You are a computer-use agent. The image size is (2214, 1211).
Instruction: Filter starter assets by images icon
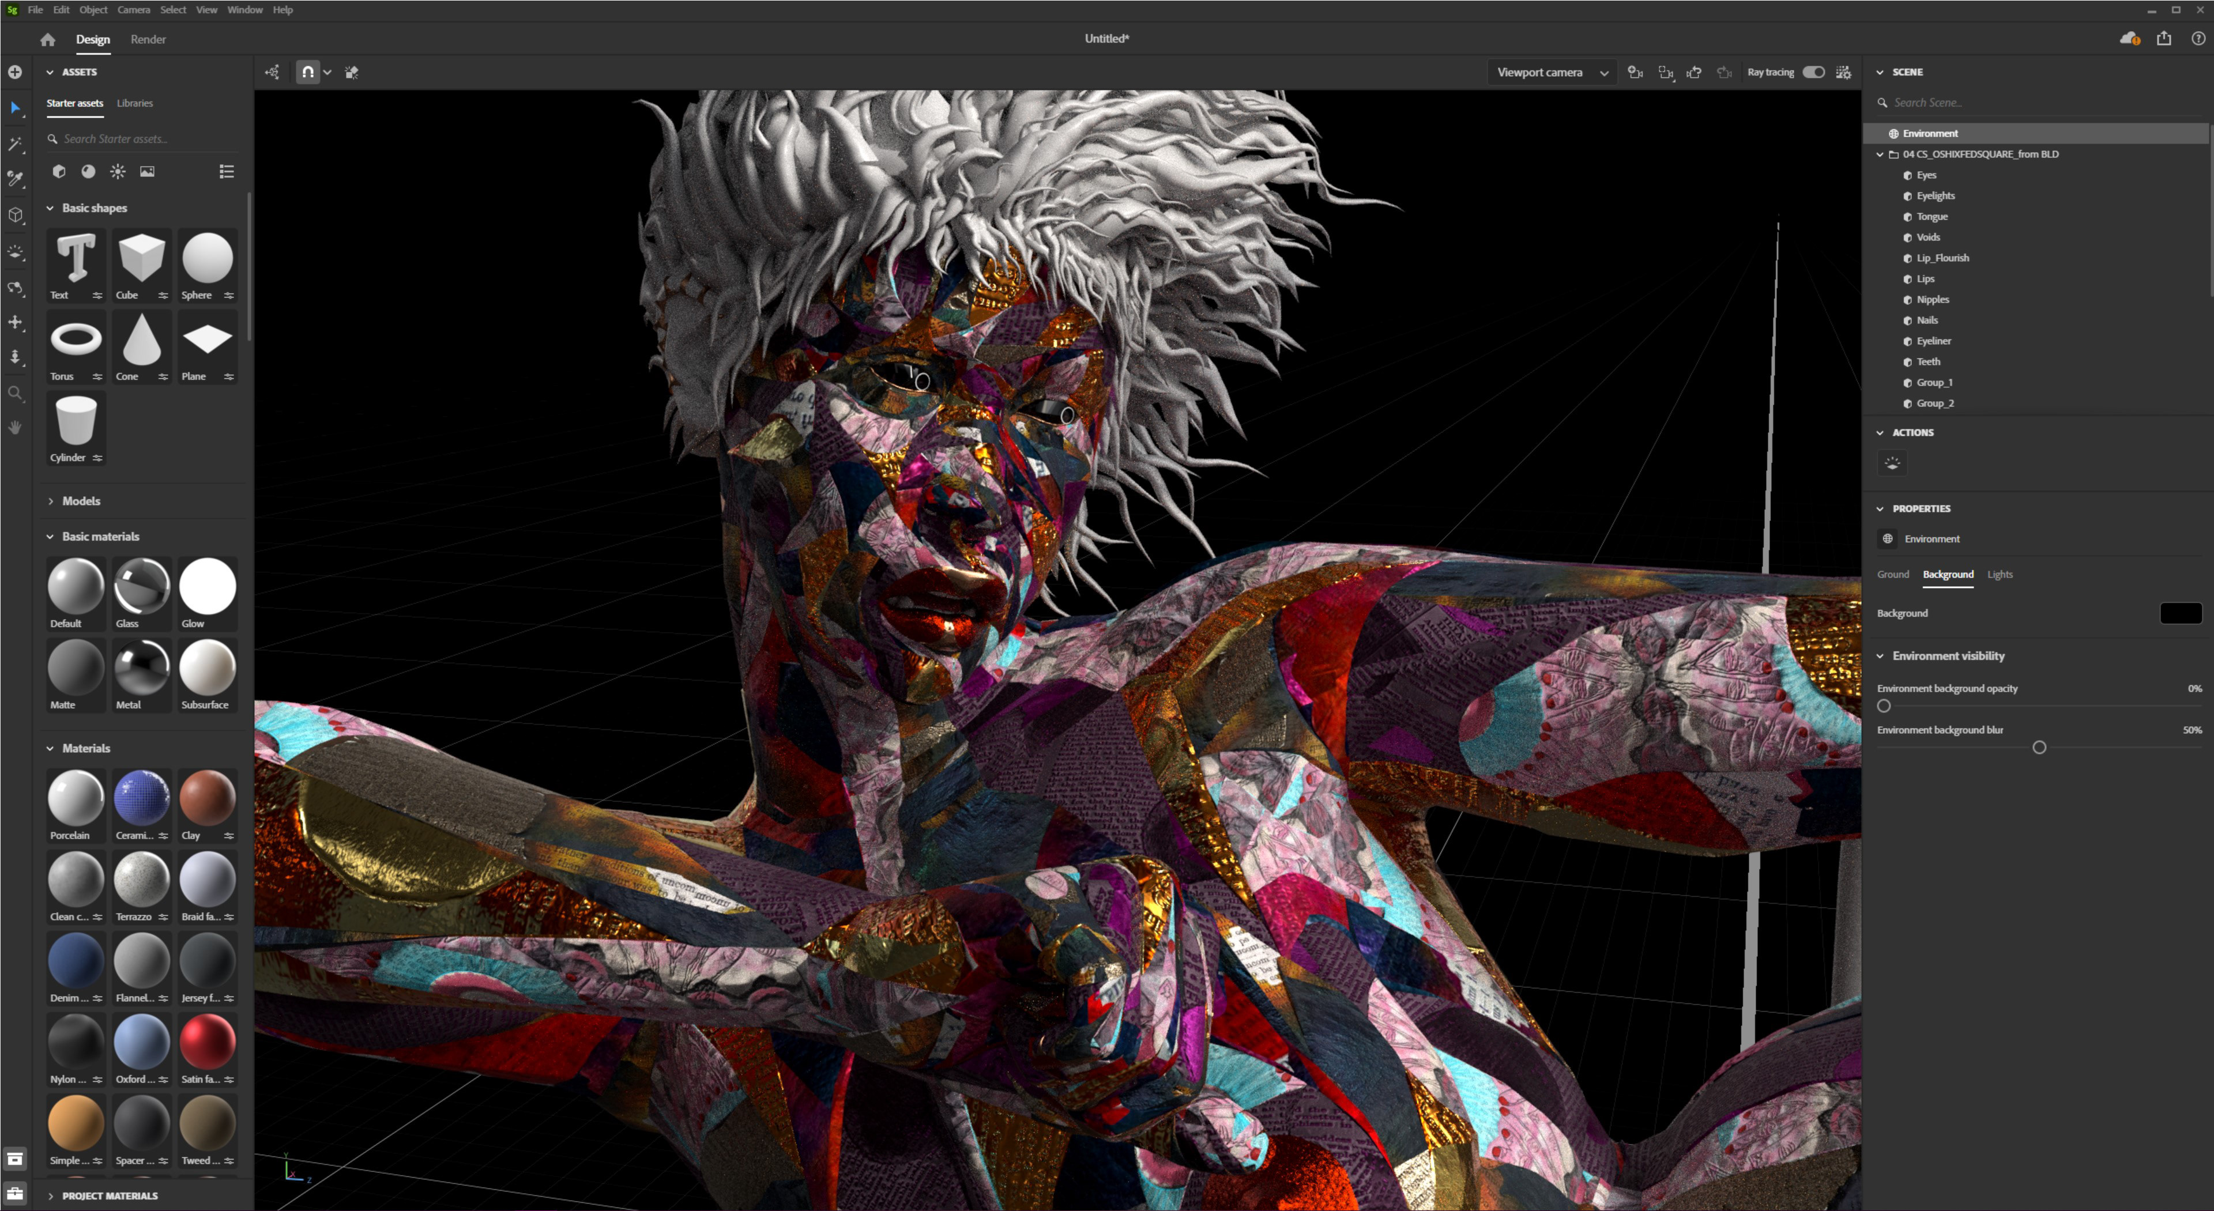point(148,172)
